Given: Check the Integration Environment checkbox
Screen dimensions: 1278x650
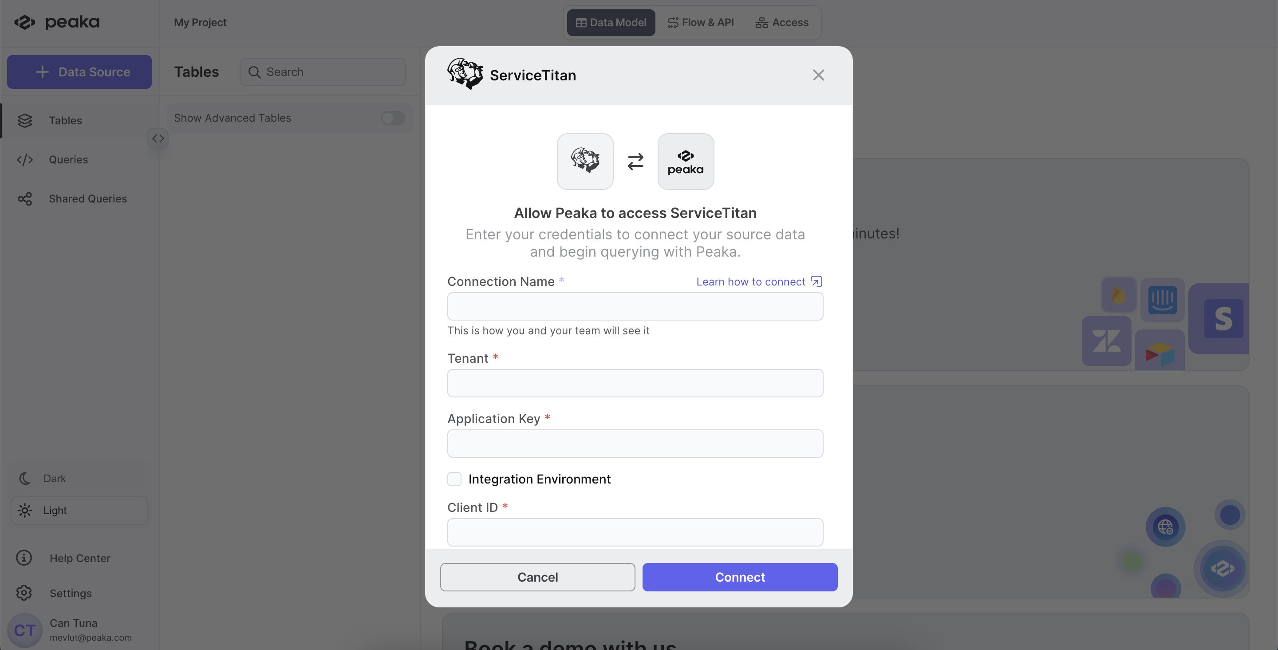Looking at the screenshot, I should [x=454, y=479].
